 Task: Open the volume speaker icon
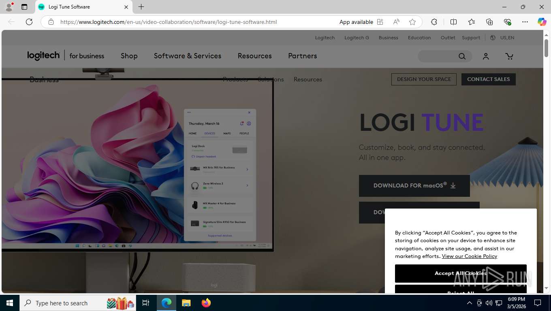click(489, 303)
